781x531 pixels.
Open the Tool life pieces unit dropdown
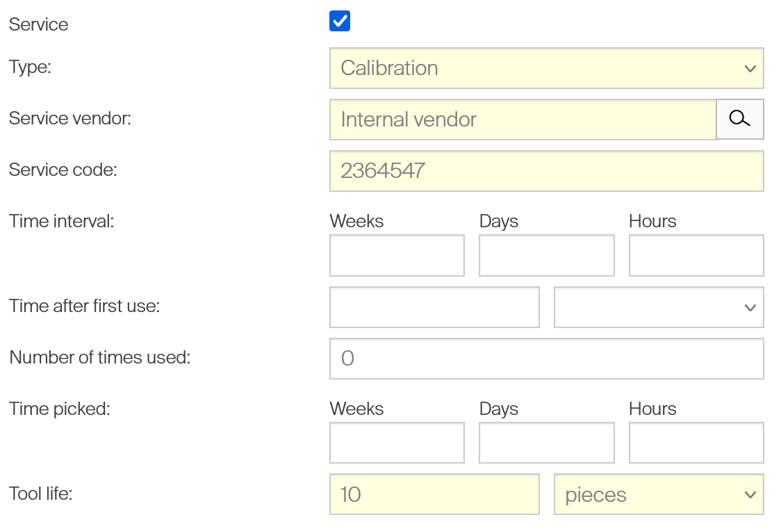[658, 495]
